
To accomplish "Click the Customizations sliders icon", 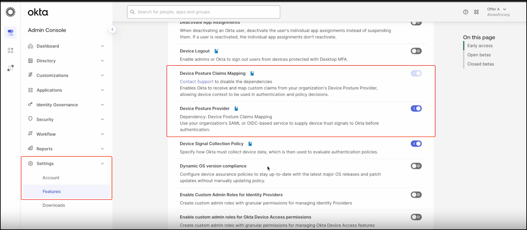I will tap(31, 75).
